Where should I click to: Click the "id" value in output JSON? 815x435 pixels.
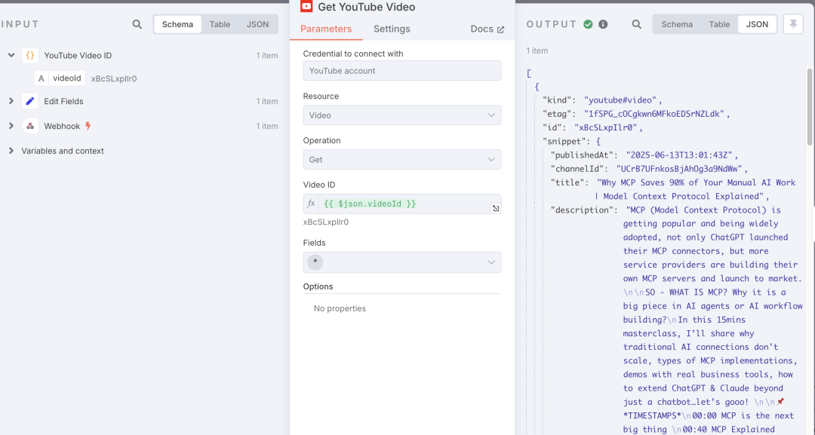[x=606, y=127]
